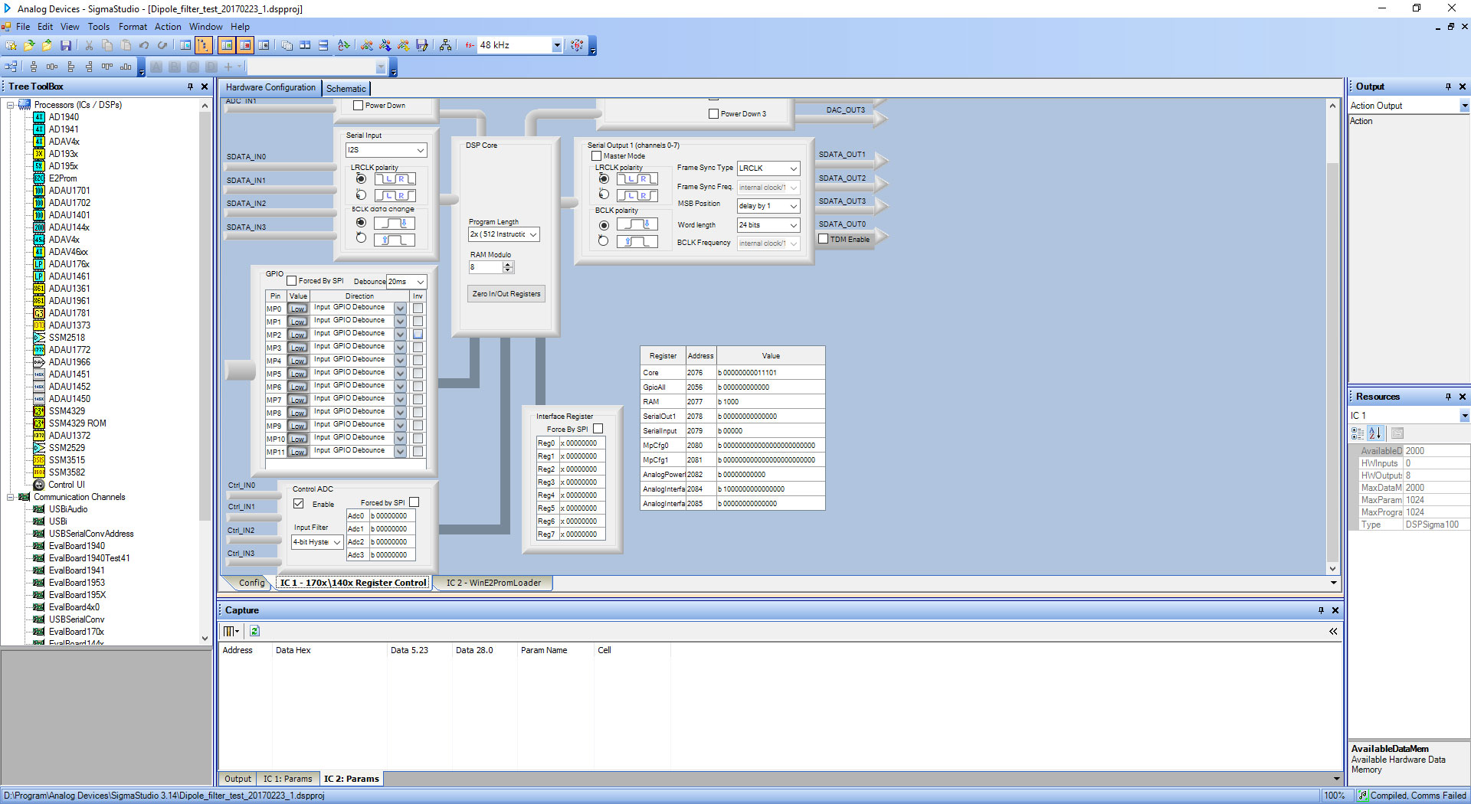
Task: Click the Export System Files disk-and-pencil icon
Action: [422, 45]
